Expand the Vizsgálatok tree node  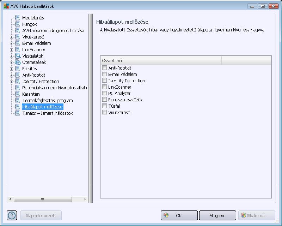pos(11,56)
